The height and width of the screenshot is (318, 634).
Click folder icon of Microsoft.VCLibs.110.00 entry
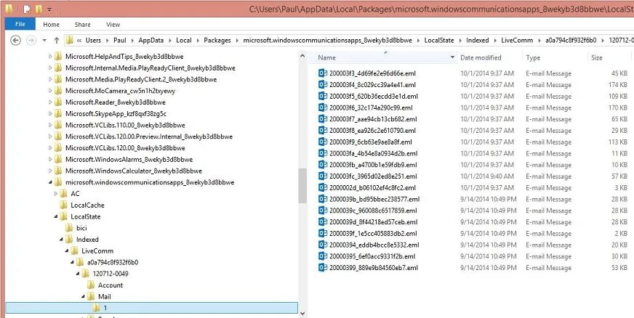point(58,125)
